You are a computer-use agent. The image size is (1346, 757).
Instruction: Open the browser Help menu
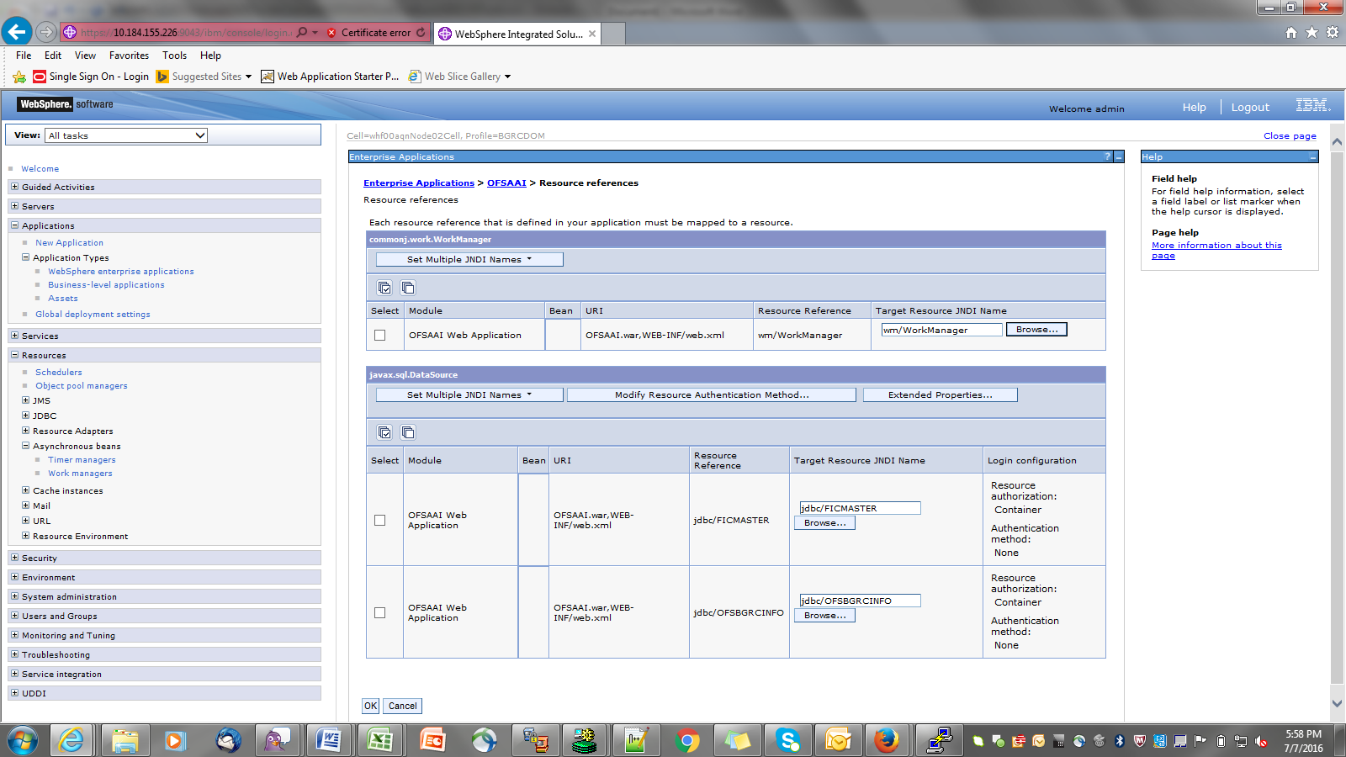[x=210, y=56]
